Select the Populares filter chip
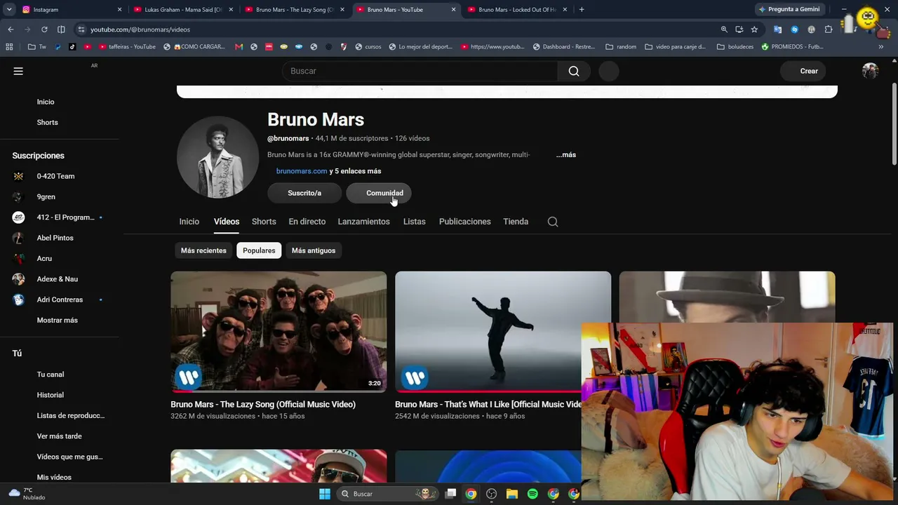This screenshot has width=898, height=505. [259, 250]
